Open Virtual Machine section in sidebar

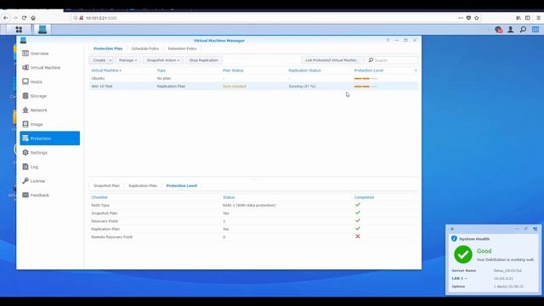point(49,68)
